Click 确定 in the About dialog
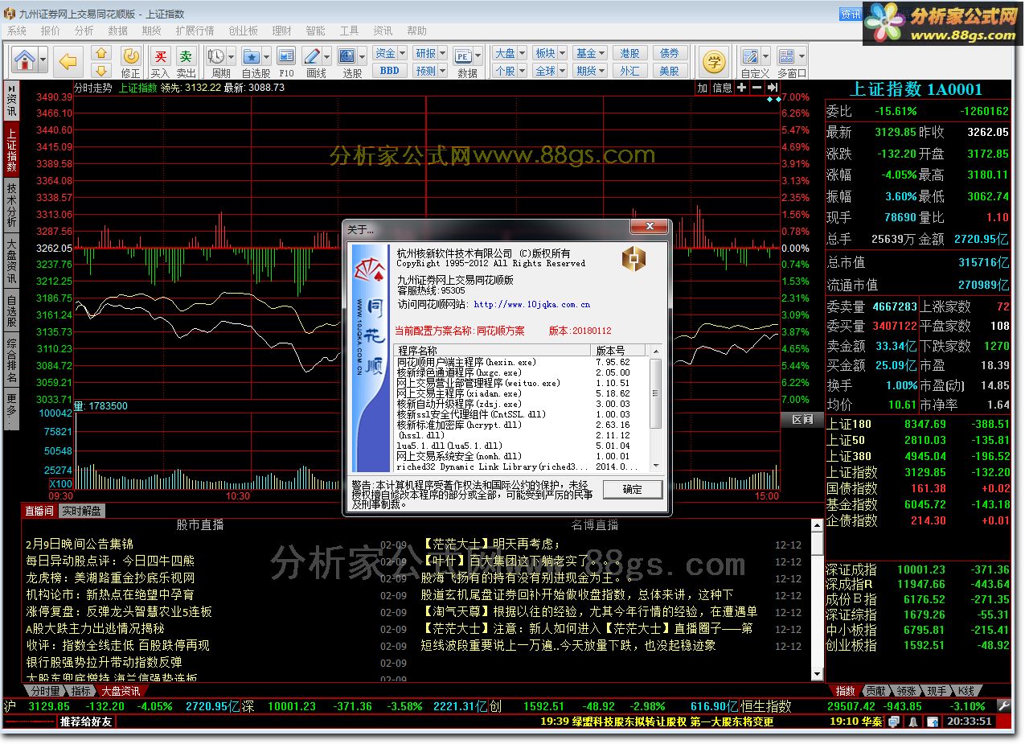 click(633, 489)
